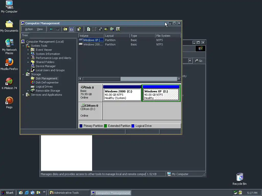262x196 pixels.
Task: Collapse the System Tools node
Action: coord(23,46)
